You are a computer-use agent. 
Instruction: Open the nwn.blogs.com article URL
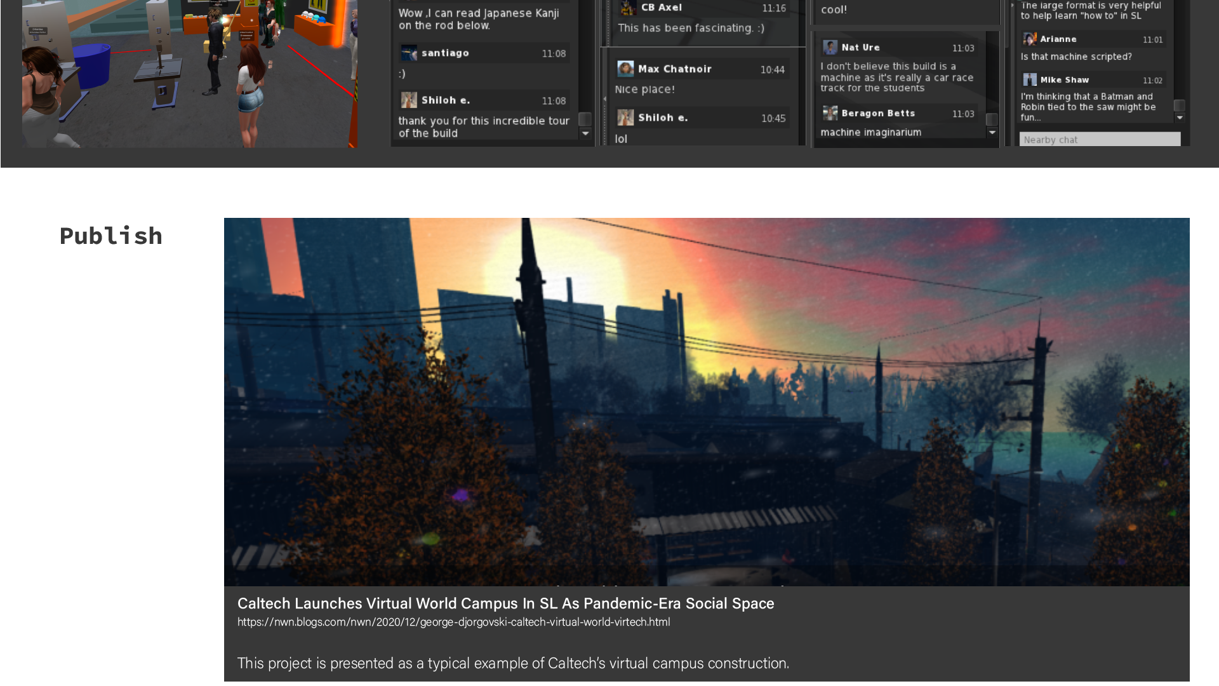coord(453,622)
